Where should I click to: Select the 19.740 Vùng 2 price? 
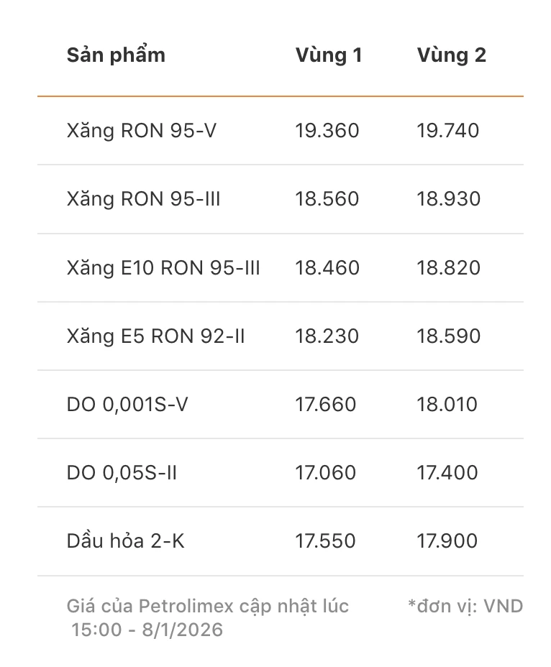(x=447, y=131)
